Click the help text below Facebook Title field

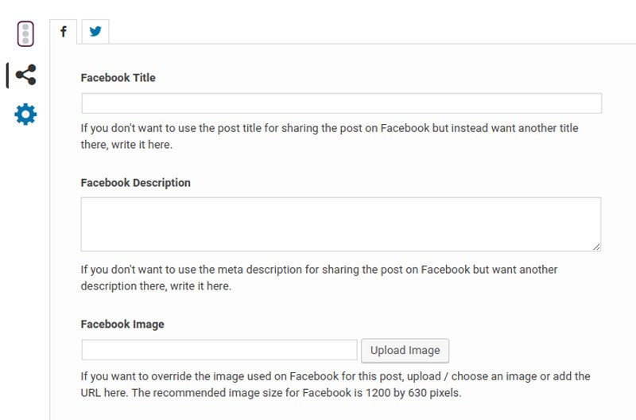coord(329,136)
